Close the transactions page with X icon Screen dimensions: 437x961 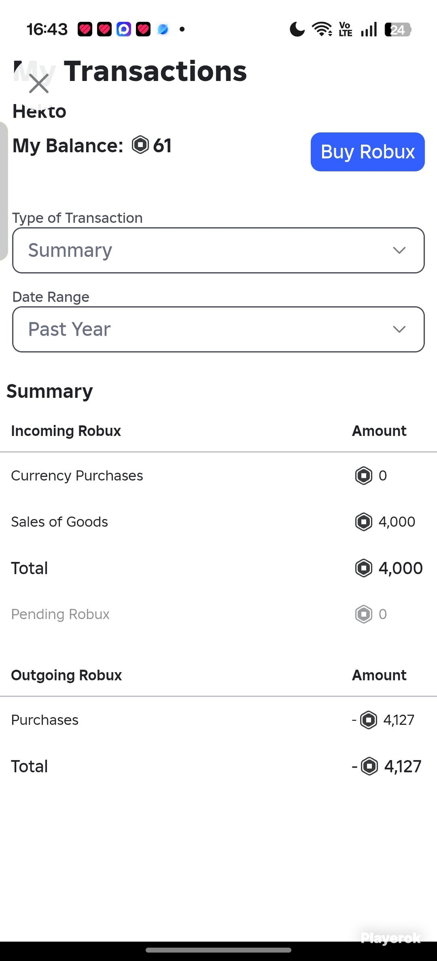pyautogui.click(x=39, y=83)
